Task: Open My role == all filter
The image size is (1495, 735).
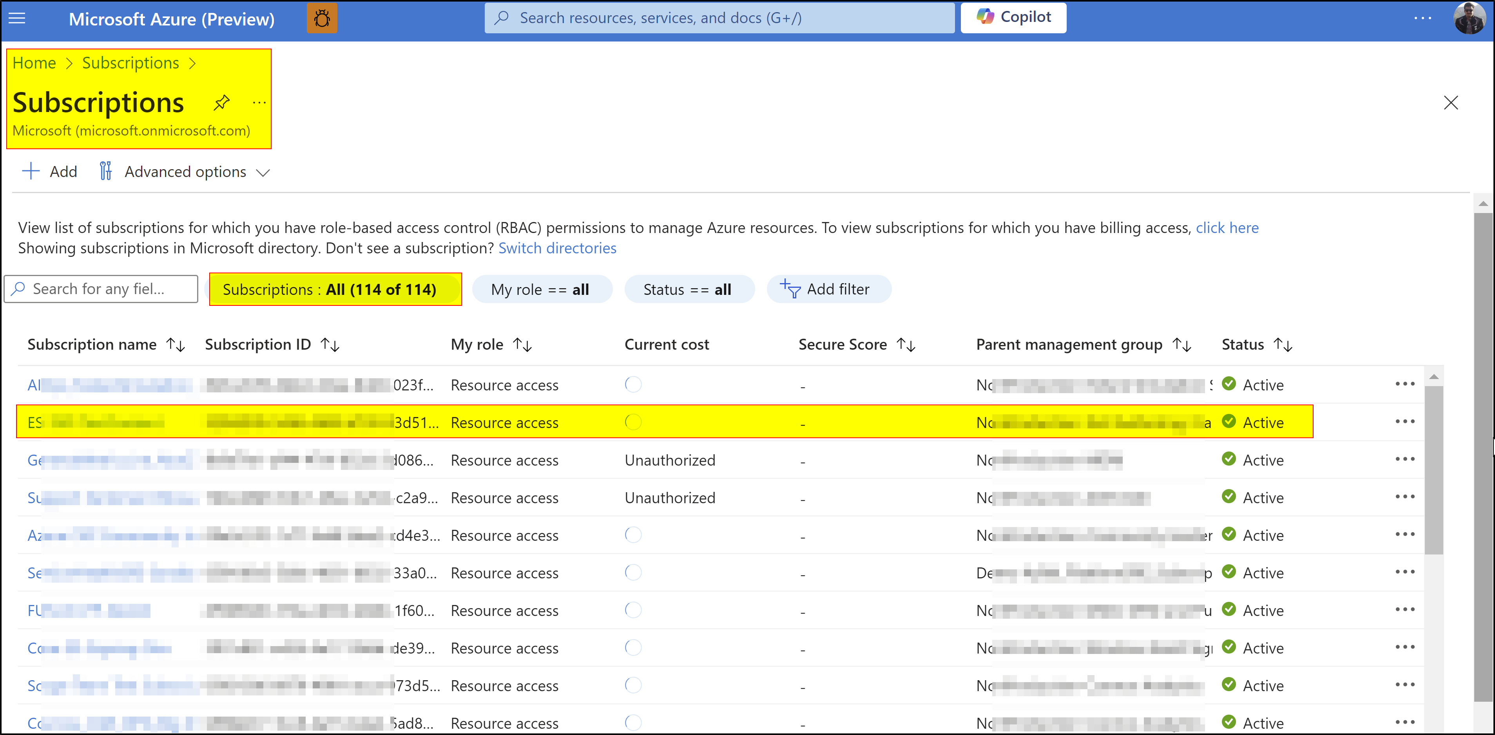Action: pos(542,289)
